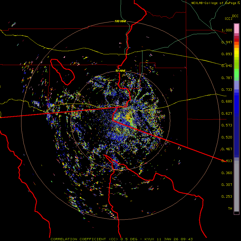
Task: Click the pink swatch beside 1.000
Action: (236, 29)
